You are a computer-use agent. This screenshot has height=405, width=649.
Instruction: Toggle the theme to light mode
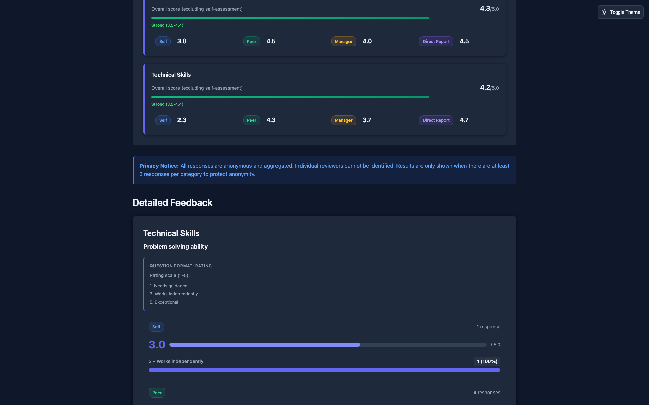click(620, 12)
